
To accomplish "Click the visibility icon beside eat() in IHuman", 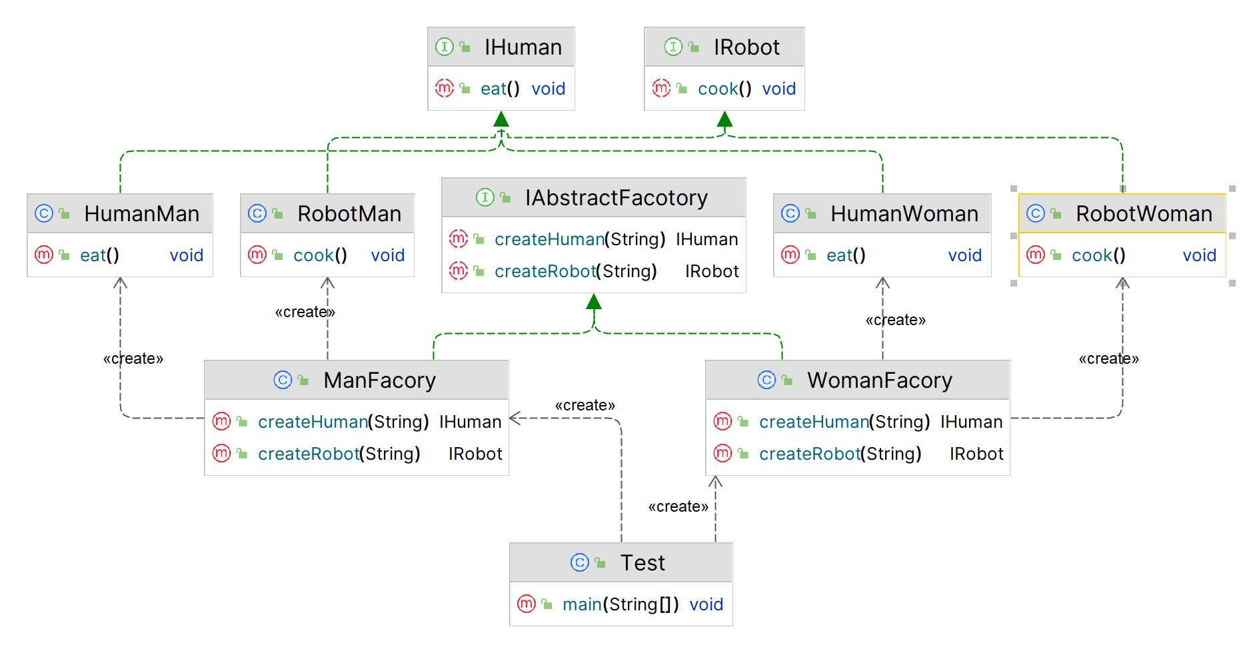I will (465, 89).
